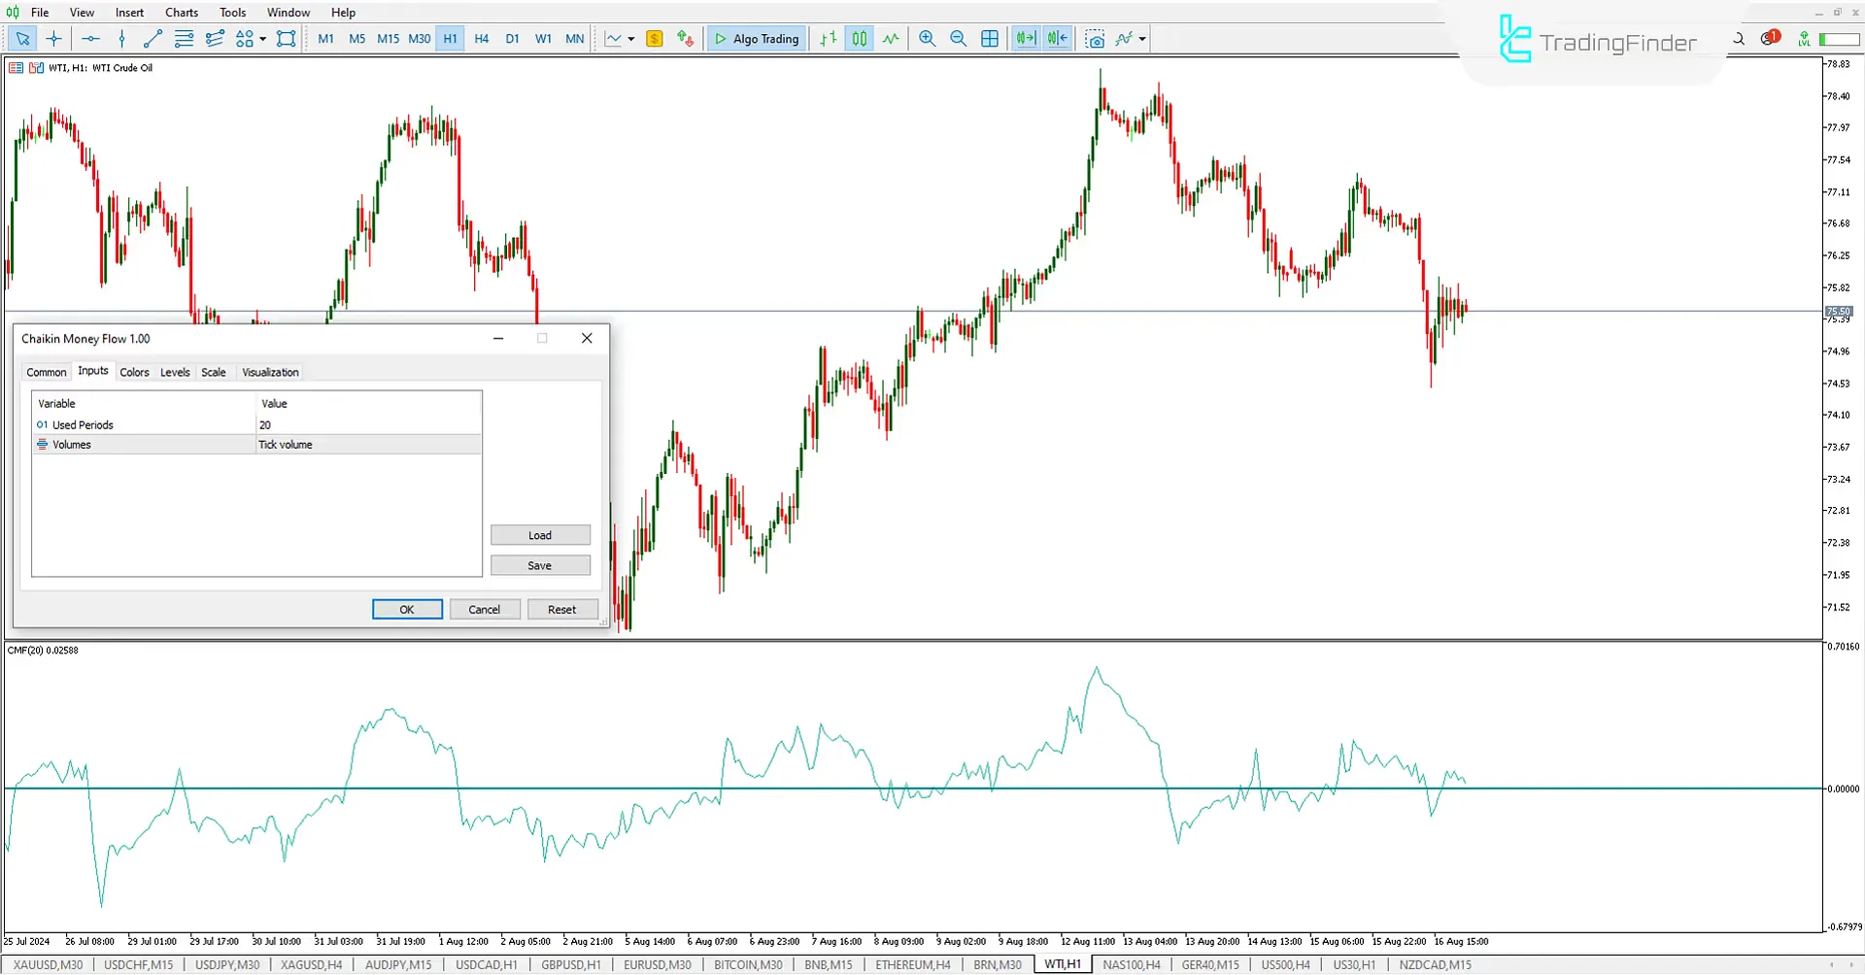Expand the shapes tool dropdown arrow
Image resolution: width=1865 pixels, height=975 pixels.
click(261, 39)
